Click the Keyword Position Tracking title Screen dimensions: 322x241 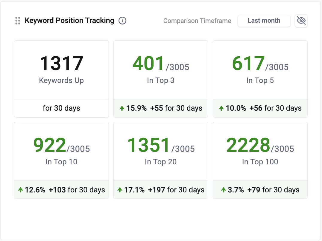pos(69,21)
